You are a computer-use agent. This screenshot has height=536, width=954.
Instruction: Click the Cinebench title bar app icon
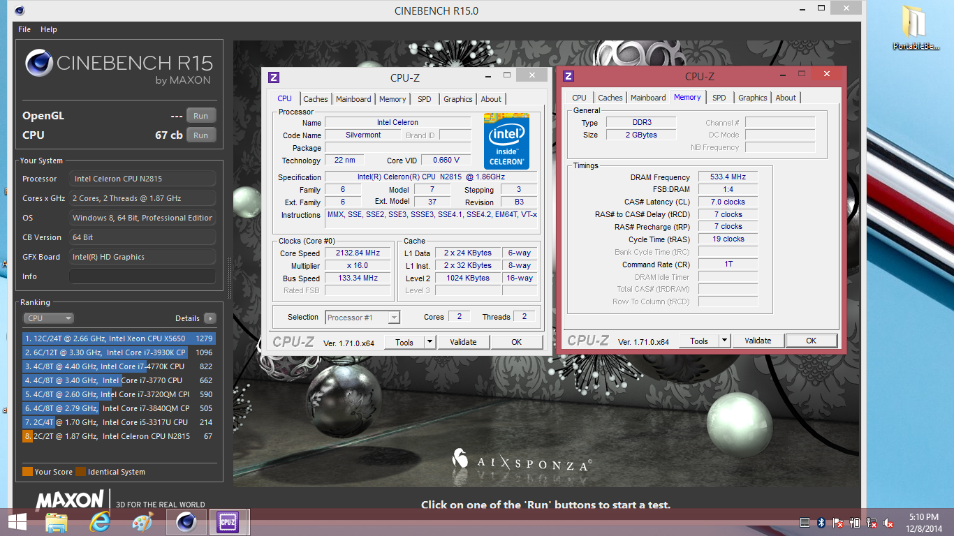pyautogui.click(x=20, y=10)
